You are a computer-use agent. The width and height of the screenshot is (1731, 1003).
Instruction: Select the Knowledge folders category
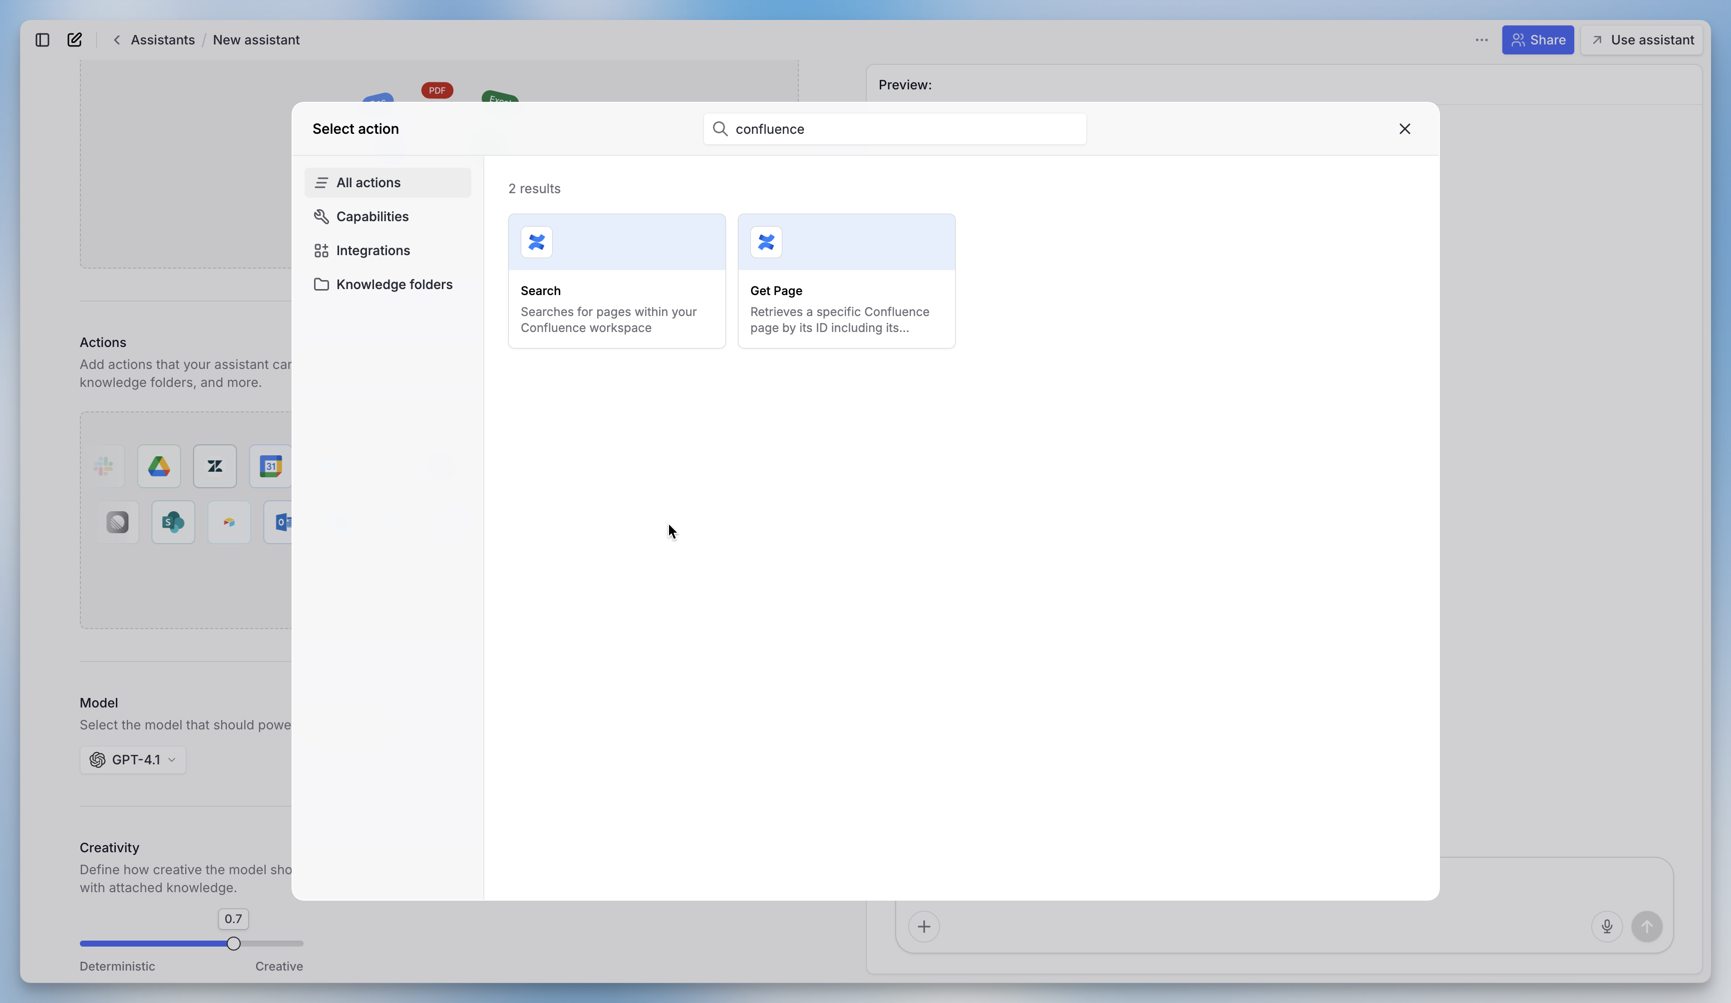click(387, 285)
